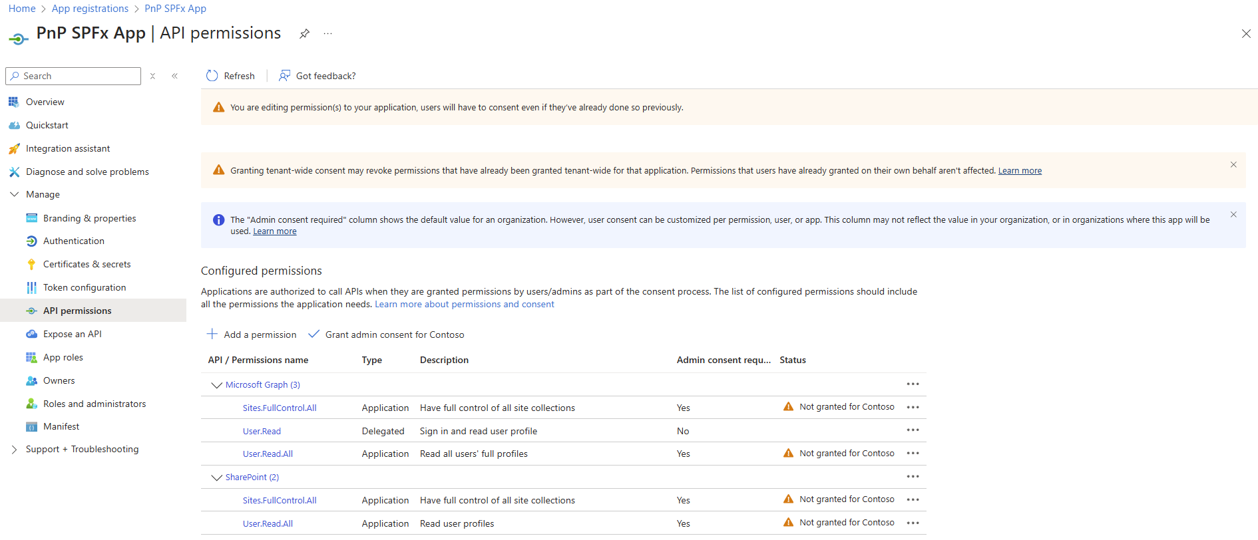Open Learn more in the info banner

pyautogui.click(x=275, y=231)
